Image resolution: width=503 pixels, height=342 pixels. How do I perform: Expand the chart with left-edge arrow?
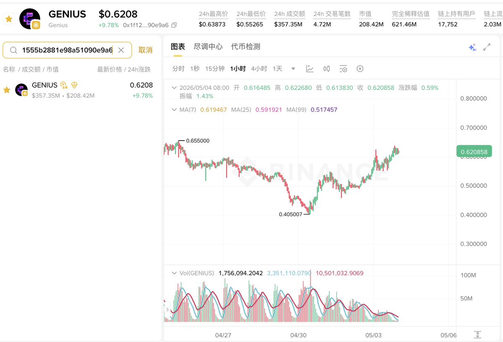coord(167,310)
